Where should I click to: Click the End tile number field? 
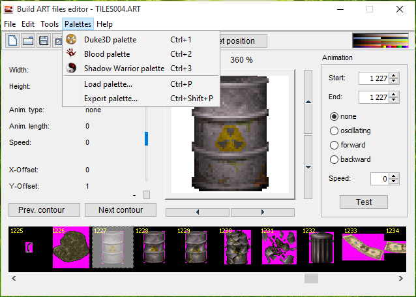click(x=374, y=97)
